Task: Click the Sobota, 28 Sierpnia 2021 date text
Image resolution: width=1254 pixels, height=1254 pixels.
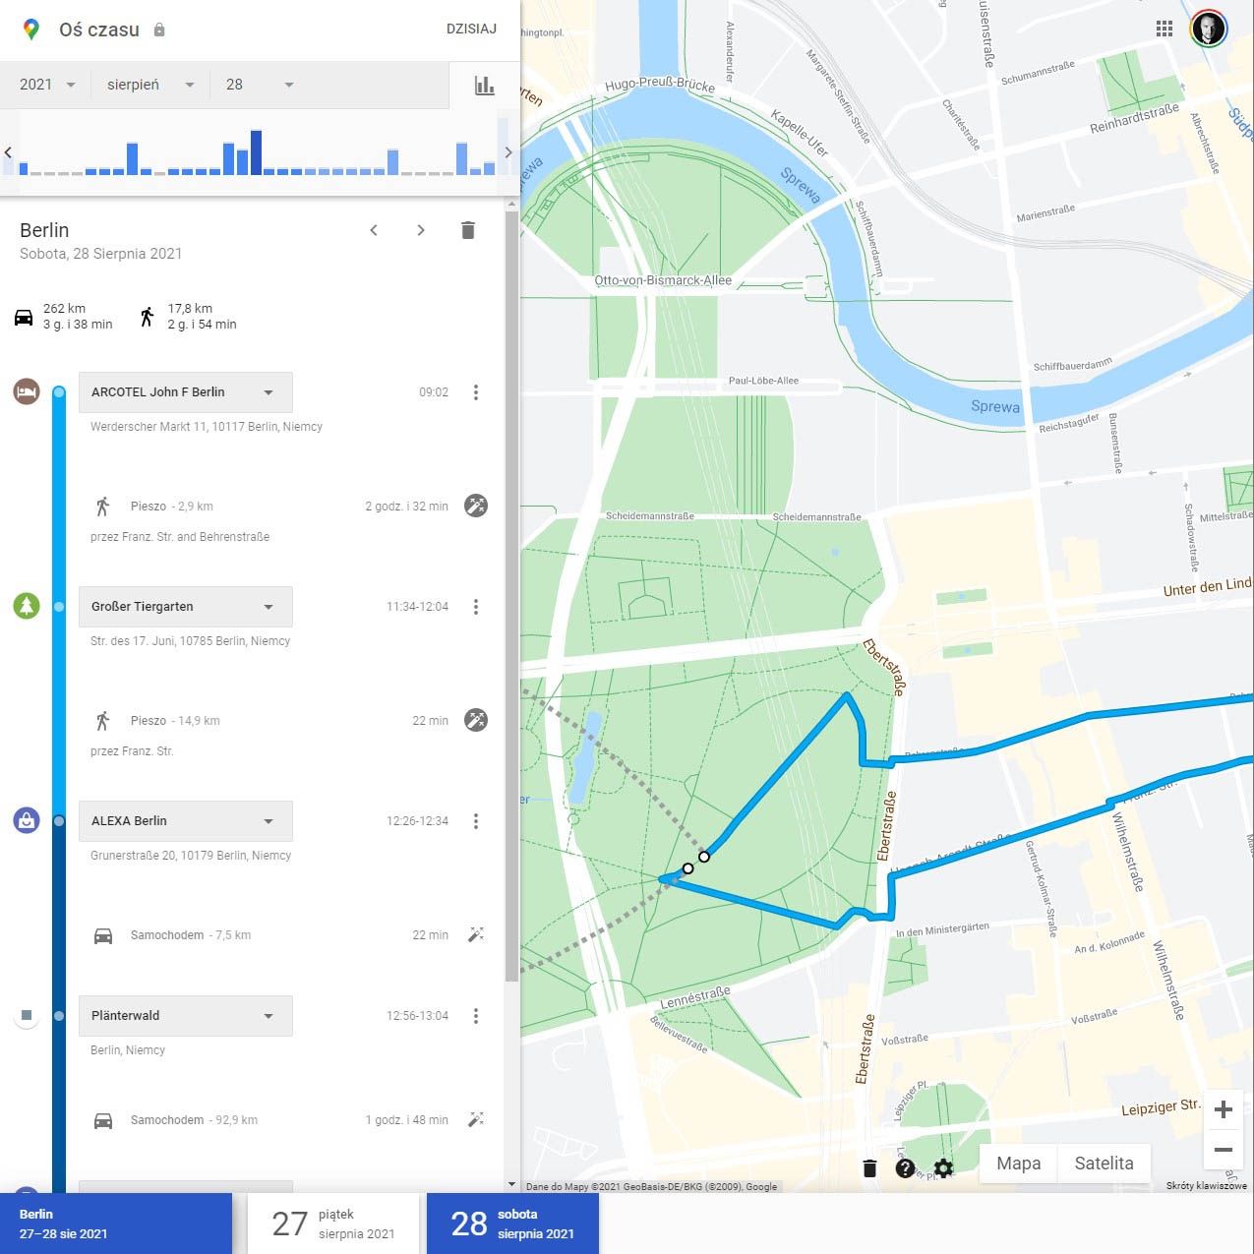Action: (x=101, y=254)
